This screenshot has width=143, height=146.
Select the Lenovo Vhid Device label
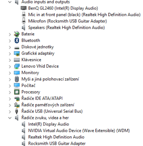pos(40,66)
